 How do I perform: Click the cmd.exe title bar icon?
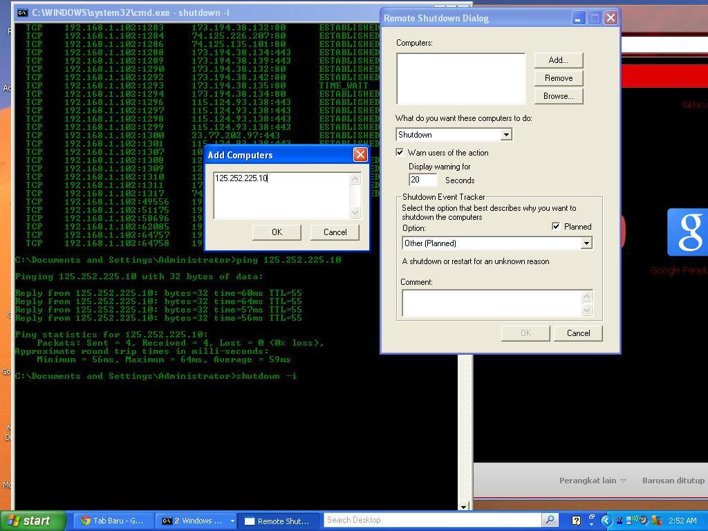tap(23, 13)
